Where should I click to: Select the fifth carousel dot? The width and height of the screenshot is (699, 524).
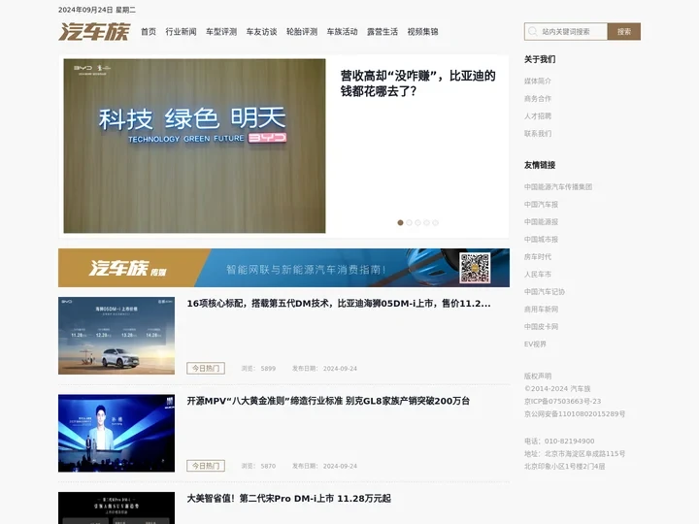(x=436, y=223)
